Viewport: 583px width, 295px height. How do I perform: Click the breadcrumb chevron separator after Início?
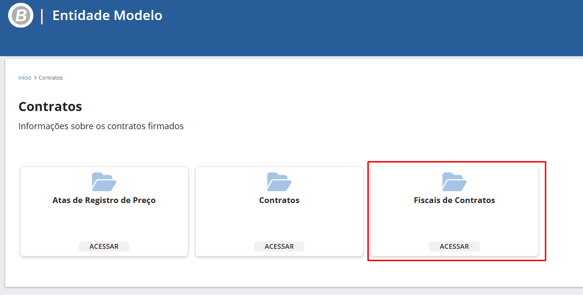(35, 78)
